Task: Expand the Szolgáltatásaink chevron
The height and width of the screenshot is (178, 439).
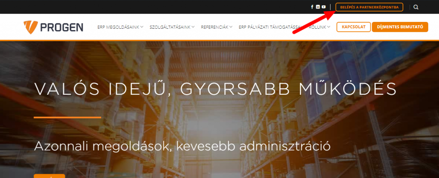Action: [193, 27]
